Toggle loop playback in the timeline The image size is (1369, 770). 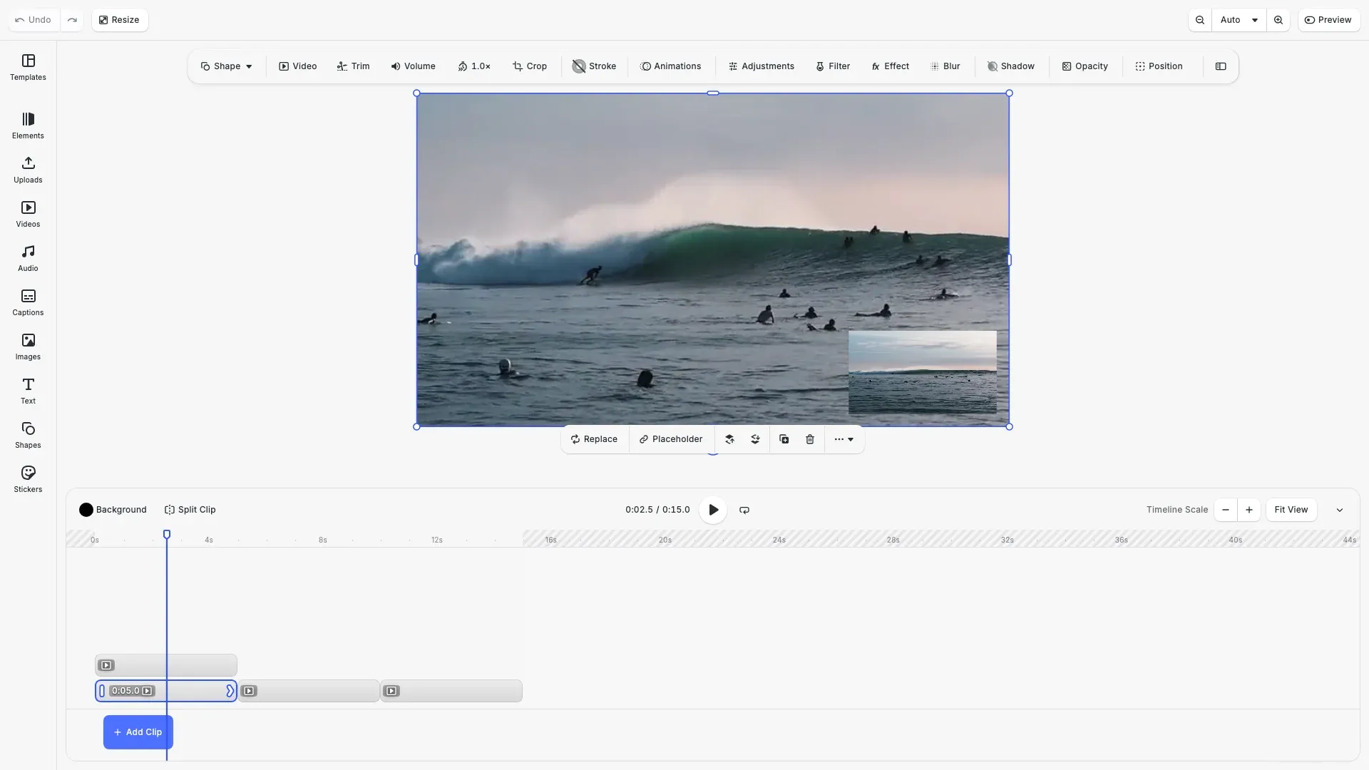[x=744, y=510]
